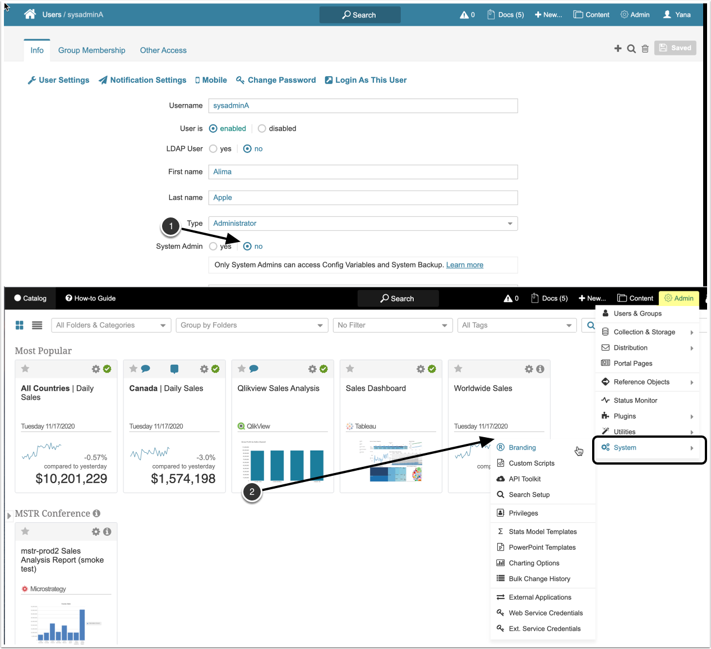Open the No Filter dropdown
The height and width of the screenshot is (649, 711).
click(393, 325)
